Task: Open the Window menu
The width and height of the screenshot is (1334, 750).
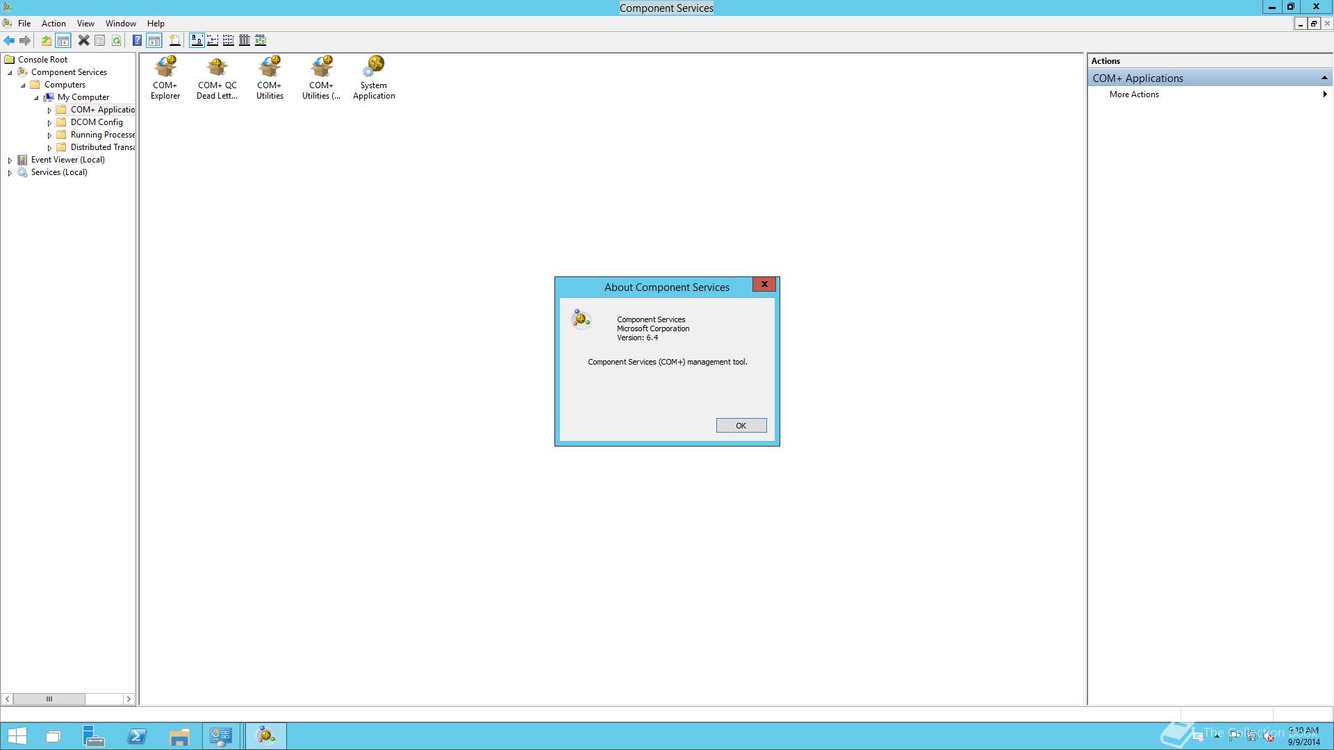Action: [x=121, y=23]
